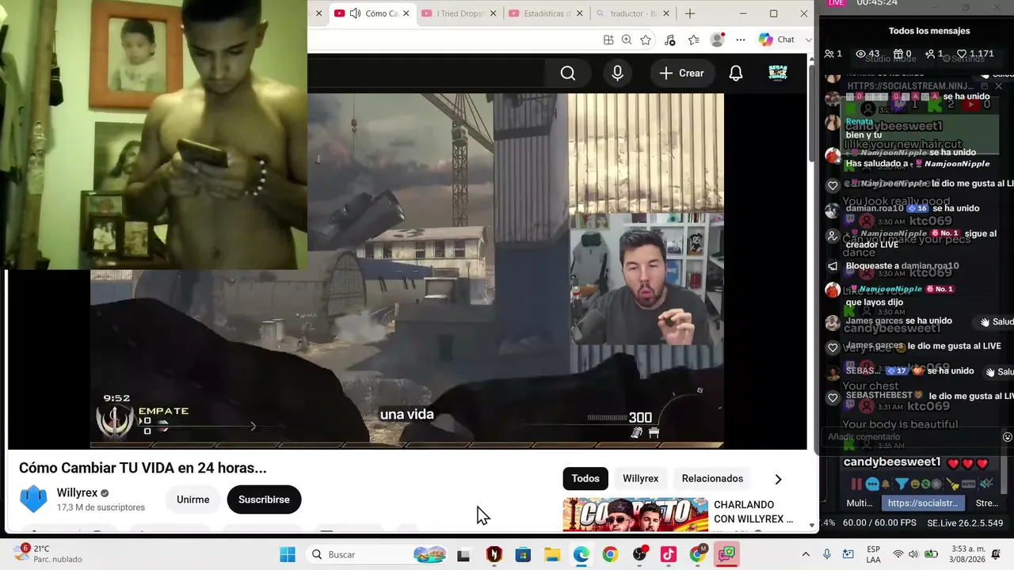Click the taskbar Buscar search box
1014x570 pixels.
[x=375, y=554]
